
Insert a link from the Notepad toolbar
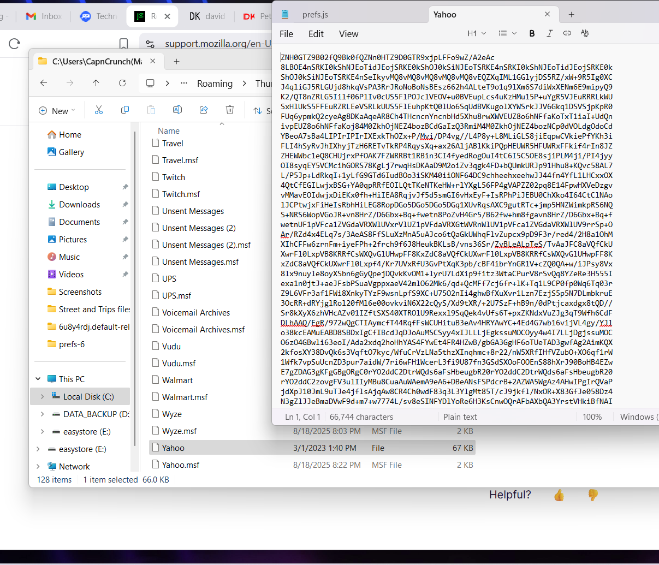pos(567,33)
